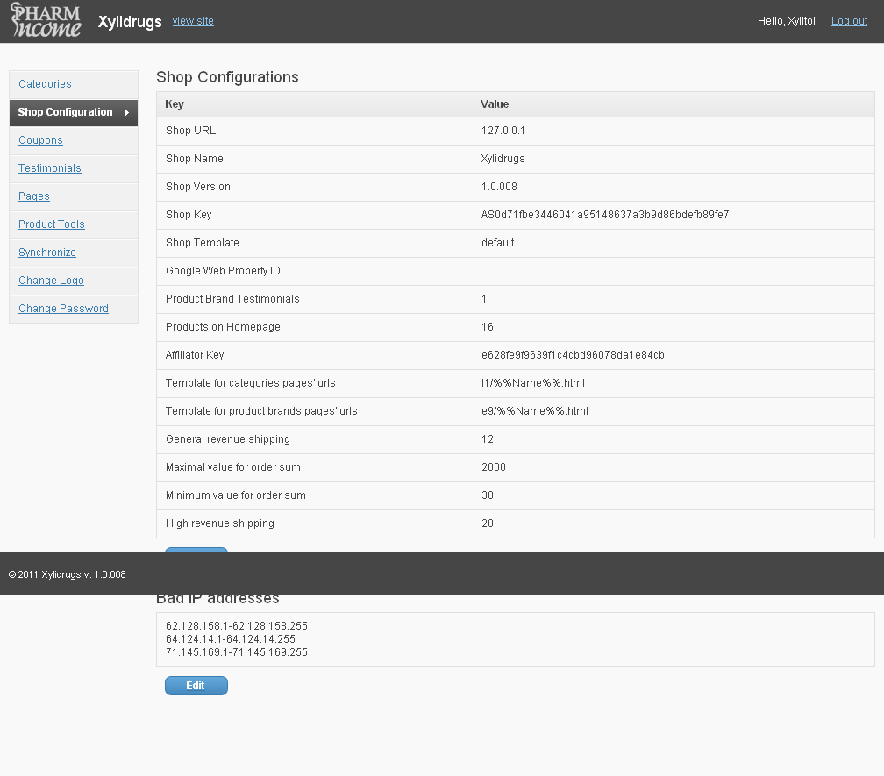This screenshot has width=884, height=776.
Task: Click the 62.128.158.1-62.128.158.255 IP range
Action: (x=237, y=626)
